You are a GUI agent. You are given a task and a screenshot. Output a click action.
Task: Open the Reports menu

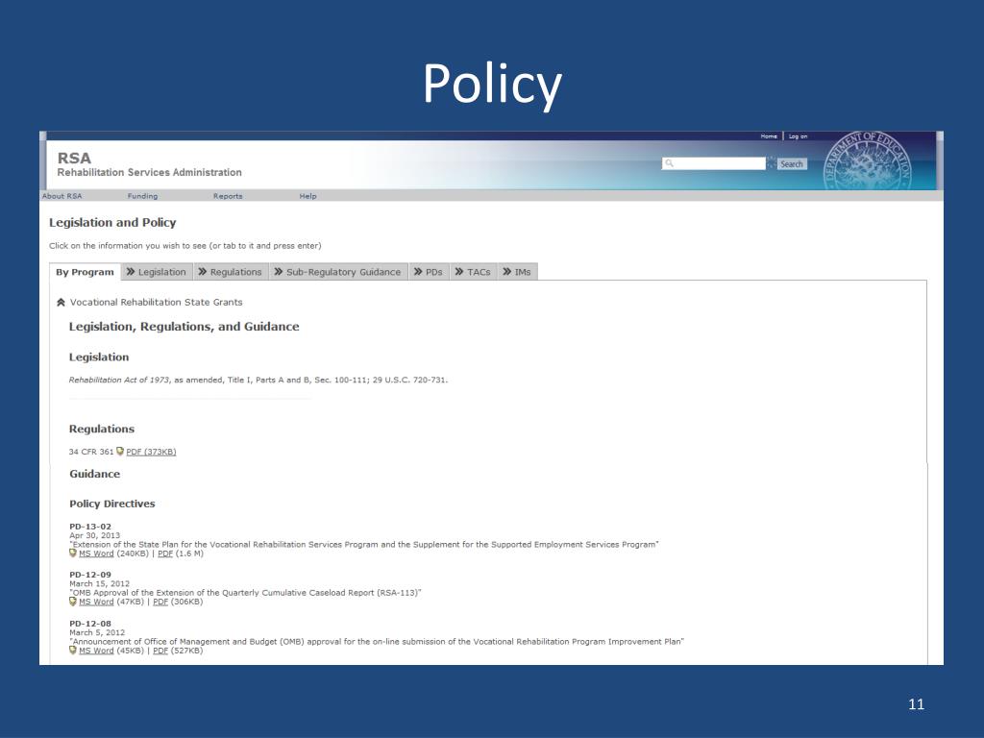point(228,196)
